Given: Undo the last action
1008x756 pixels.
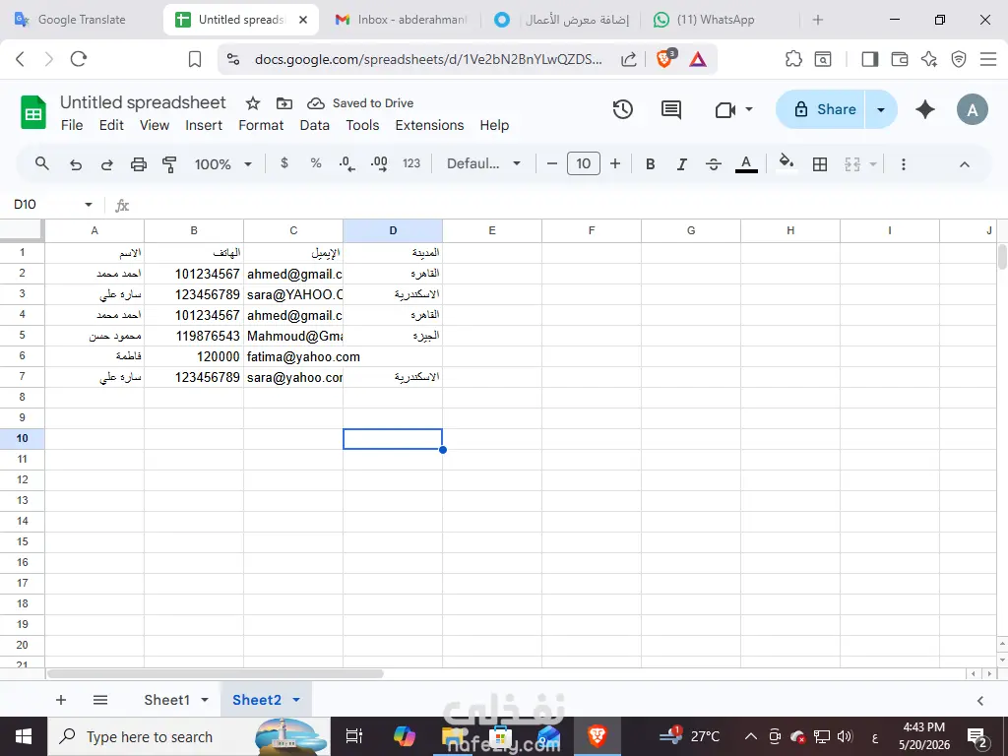Looking at the screenshot, I should click(x=75, y=164).
